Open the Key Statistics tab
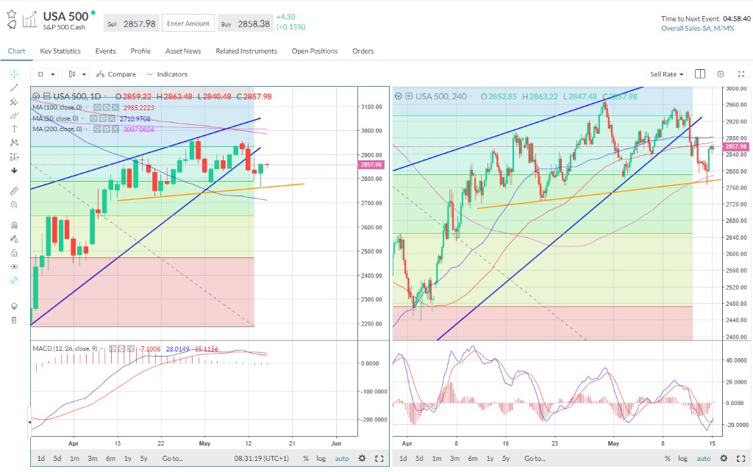Viewport: 753px width, 472px height. click(60, 51)
